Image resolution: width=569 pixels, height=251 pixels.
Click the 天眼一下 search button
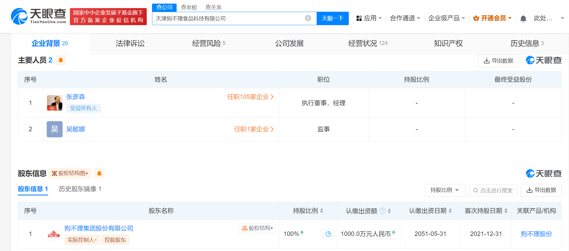332,18
